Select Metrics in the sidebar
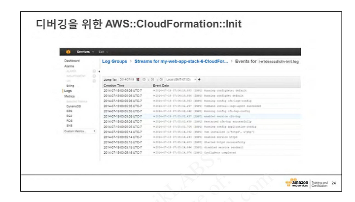This screenshot has height=202, width=355. click(x=70, y=97)
